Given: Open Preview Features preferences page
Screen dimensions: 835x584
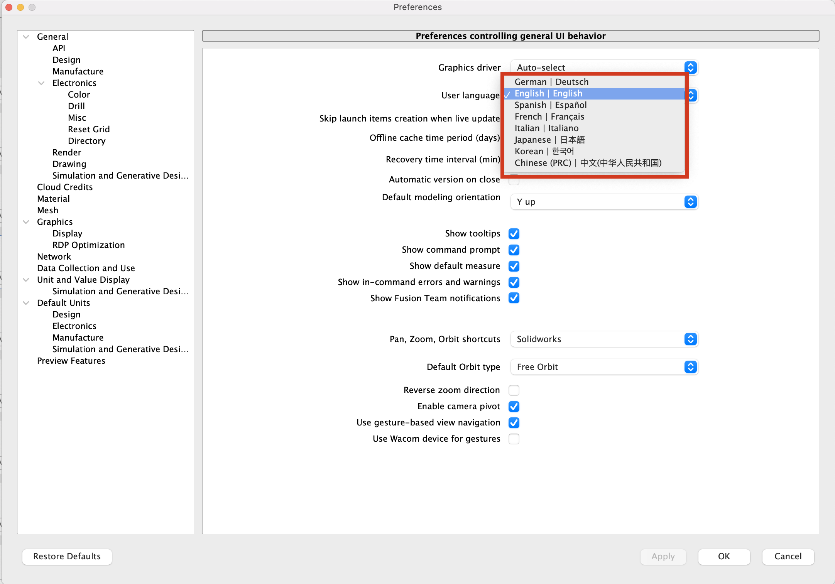Looking at the screenshot, I should click(71, 361).
